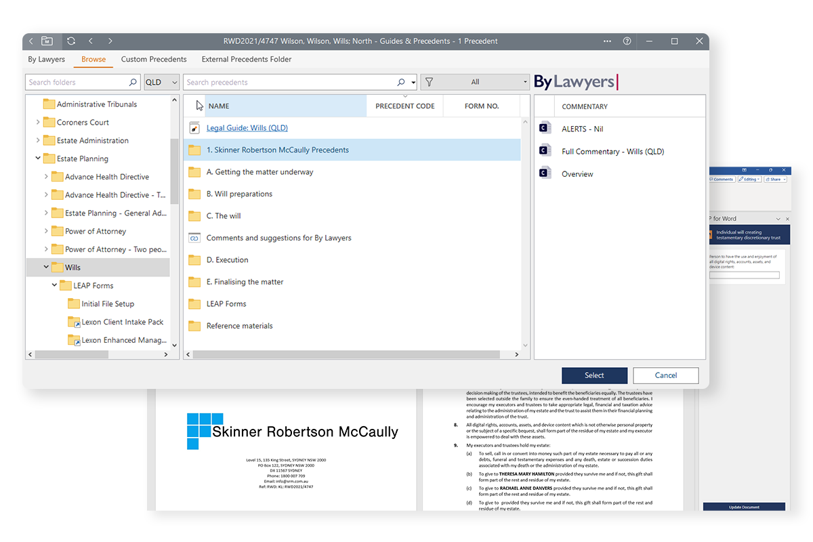
Task: Open the LEAP for Word pane options chevron
Action: click(778, 219)
